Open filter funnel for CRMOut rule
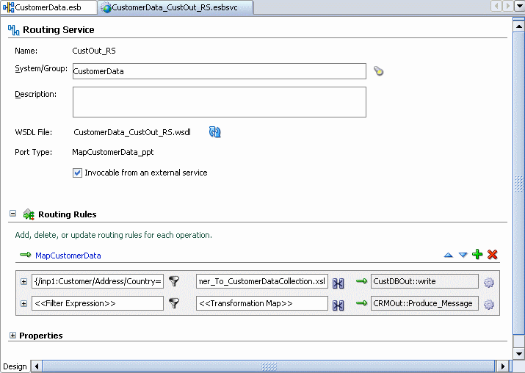 pos(174,303)
